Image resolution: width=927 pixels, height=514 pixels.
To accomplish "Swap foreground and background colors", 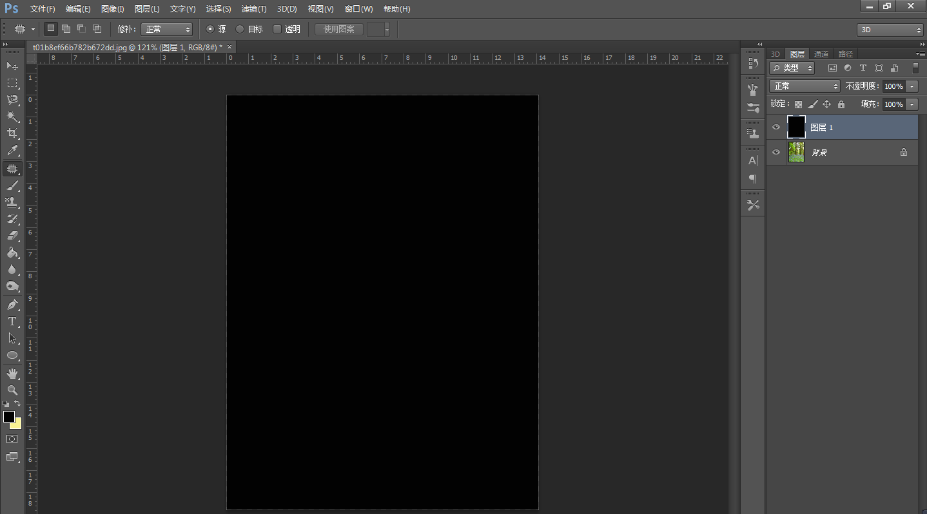I will pos(17,403).
